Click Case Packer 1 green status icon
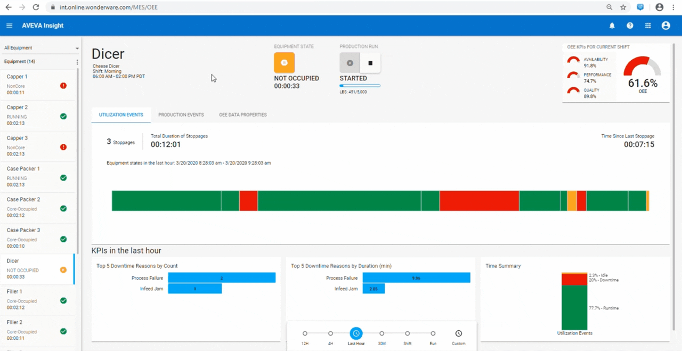 pyautogui.click(x=63, y=178)
